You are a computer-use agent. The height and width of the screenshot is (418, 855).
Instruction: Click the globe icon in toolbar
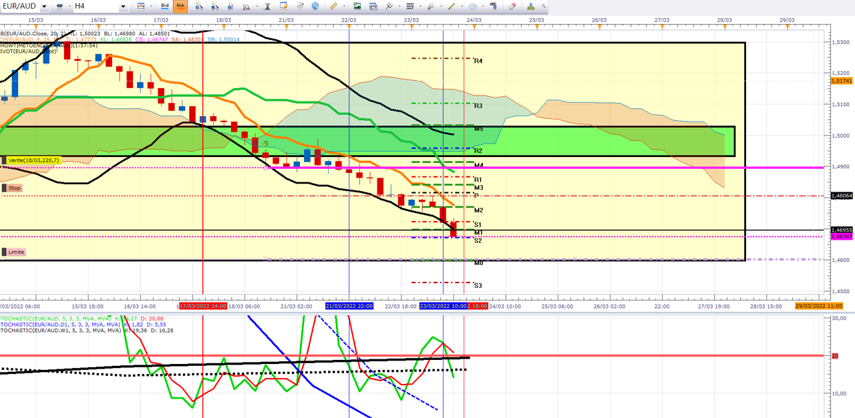pos(315,6)
